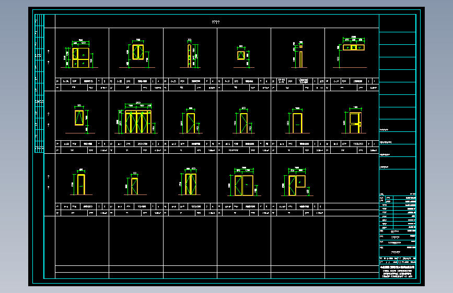453x293 pixels.
Task: Click the orange-framed door with horizontal push bar
Action: [x=355, y=123]
